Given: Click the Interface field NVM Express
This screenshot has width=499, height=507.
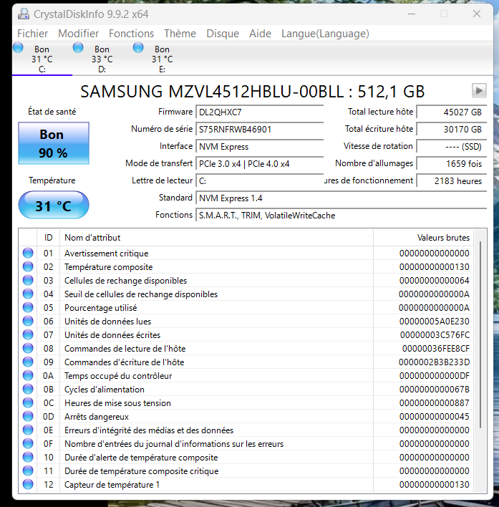Looking at the screenshot, I should (259, 147).
